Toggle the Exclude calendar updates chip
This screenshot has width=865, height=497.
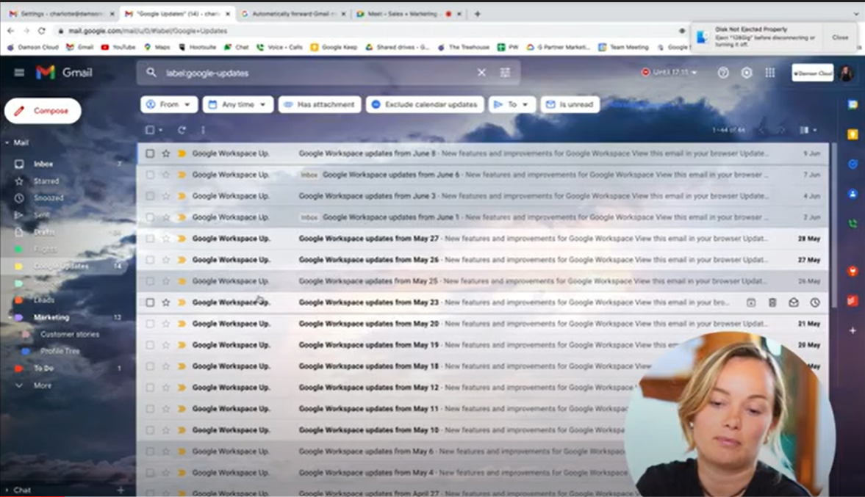pyautogui.click(x=425, y=104)
